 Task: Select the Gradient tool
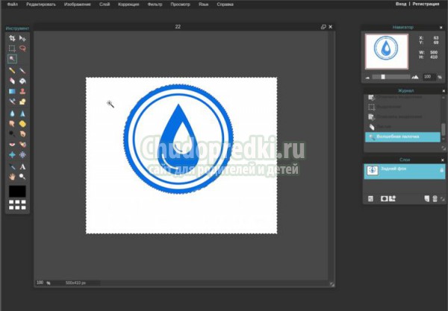(12, 91)
